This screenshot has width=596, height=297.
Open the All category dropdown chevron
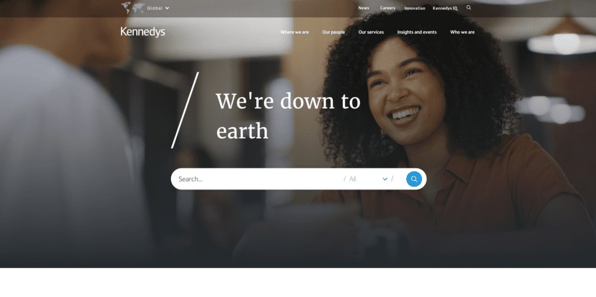point(385,179)
